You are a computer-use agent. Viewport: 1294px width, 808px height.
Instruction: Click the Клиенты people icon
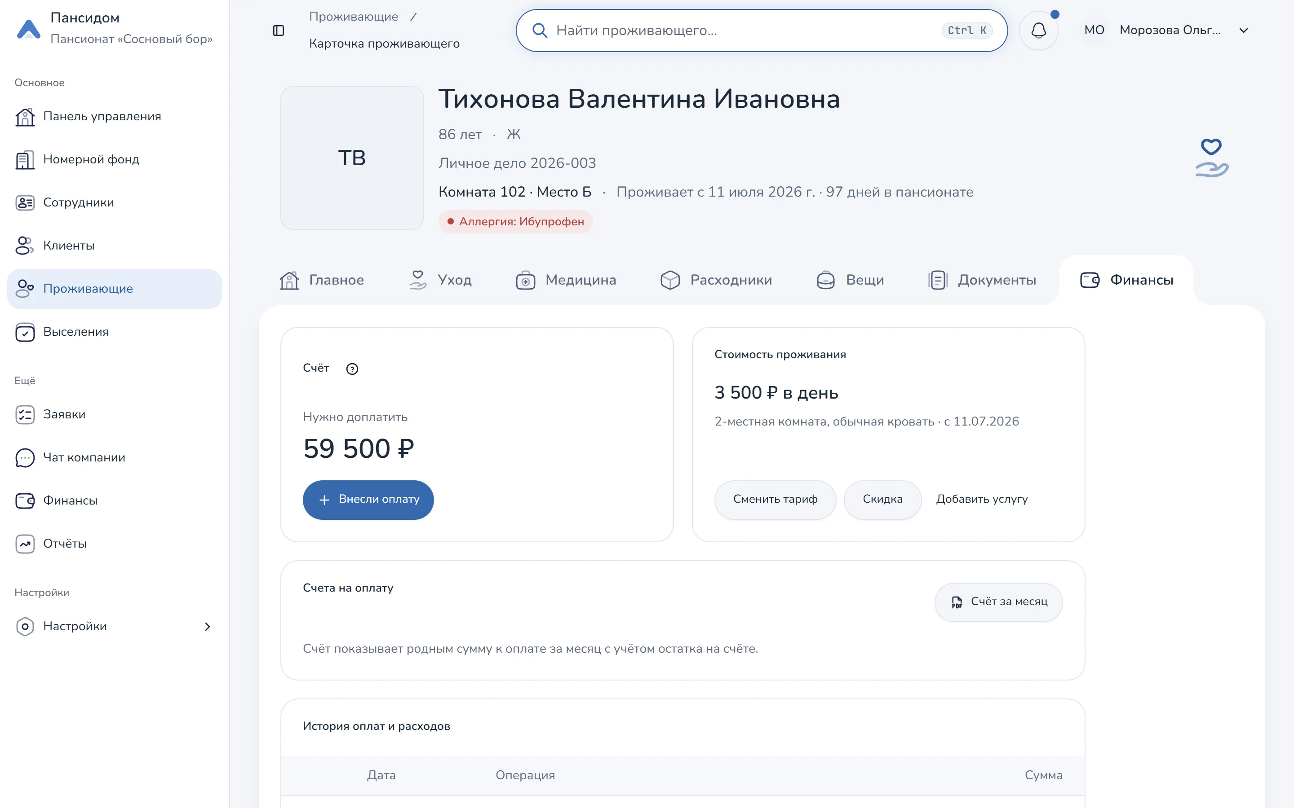25,246
